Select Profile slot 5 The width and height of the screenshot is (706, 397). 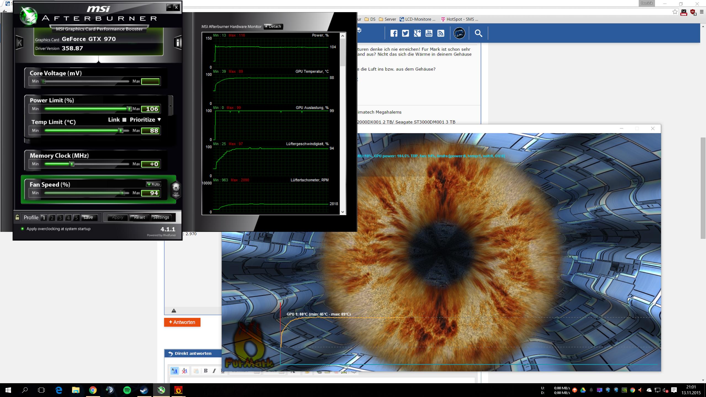(x=76, y=218)
